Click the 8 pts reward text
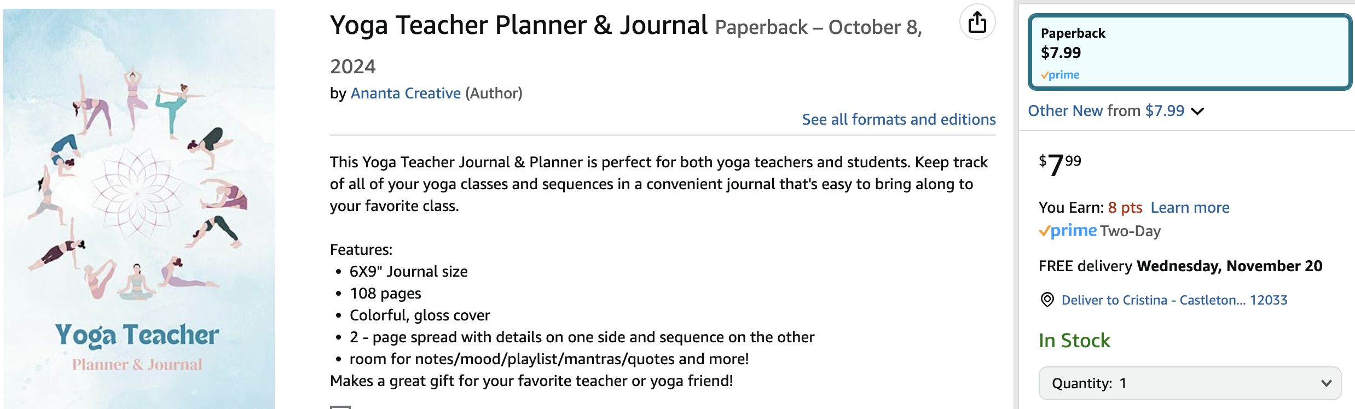 1125,208
